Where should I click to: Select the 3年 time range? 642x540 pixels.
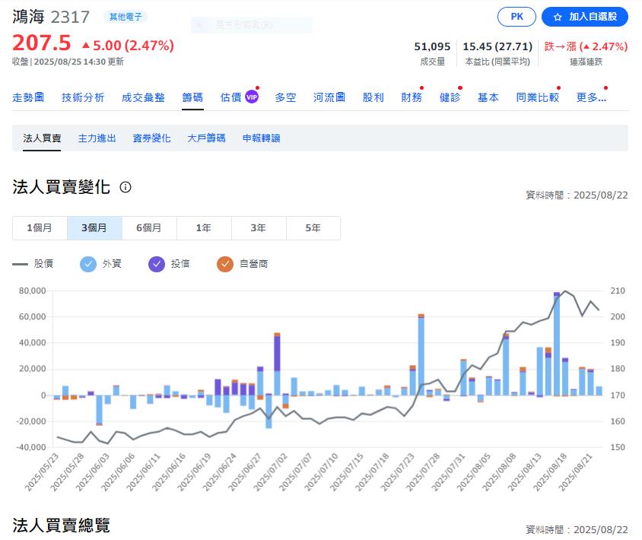coord(259,228)
